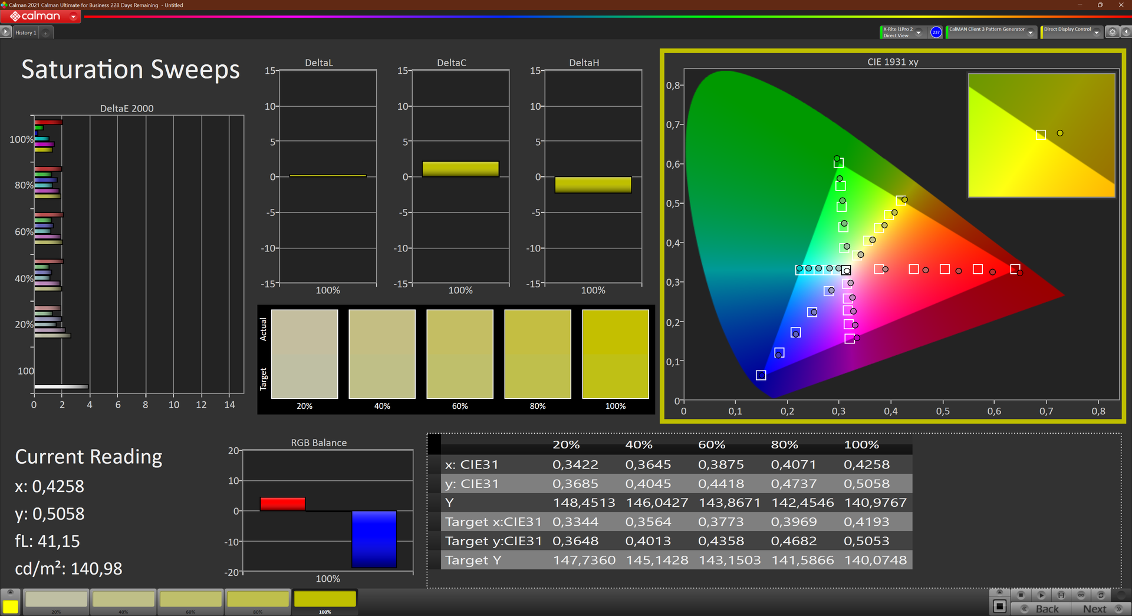The width and height of the screenshot is (1132, 616).
Task: Click the single-read bracket icon
Action: coord(1061,595)
